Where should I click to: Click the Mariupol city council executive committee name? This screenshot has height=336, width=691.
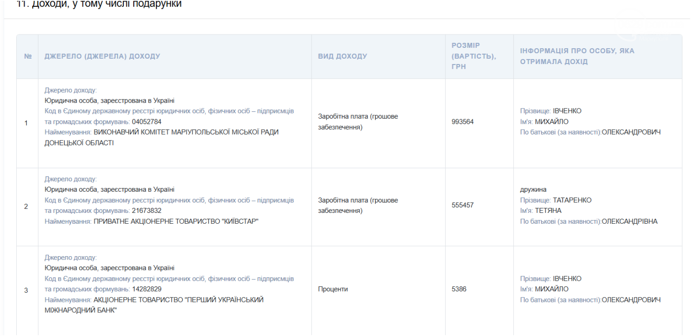click(x=186, y=133)
